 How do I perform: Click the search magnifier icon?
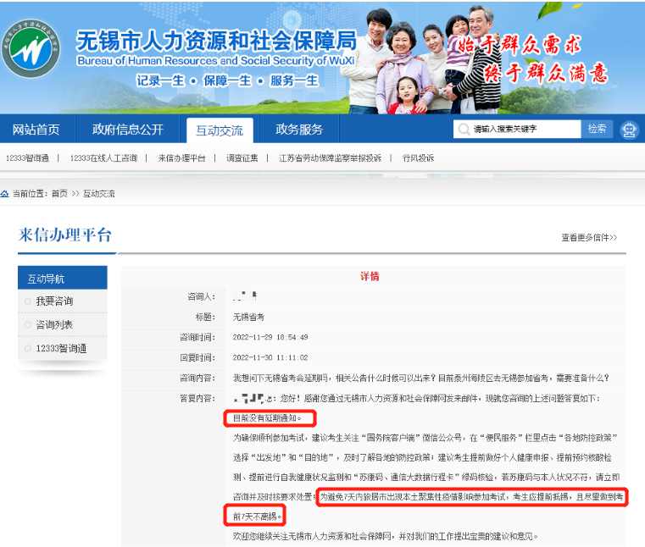click(464, 130)
